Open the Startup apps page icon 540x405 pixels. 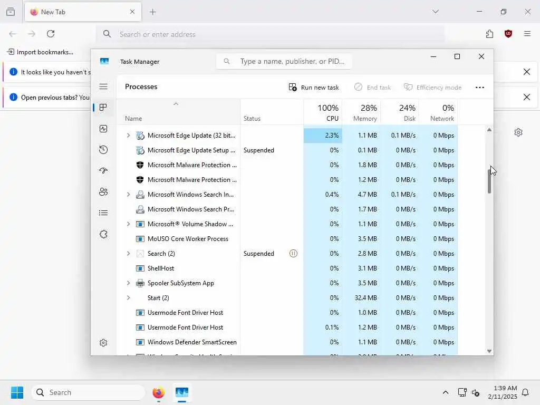tap(103, 171)
